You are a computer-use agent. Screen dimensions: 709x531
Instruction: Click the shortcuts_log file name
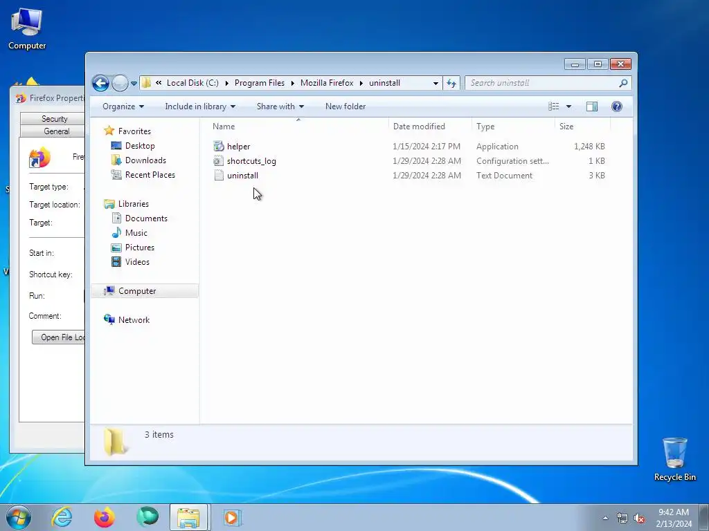(251, 160)
